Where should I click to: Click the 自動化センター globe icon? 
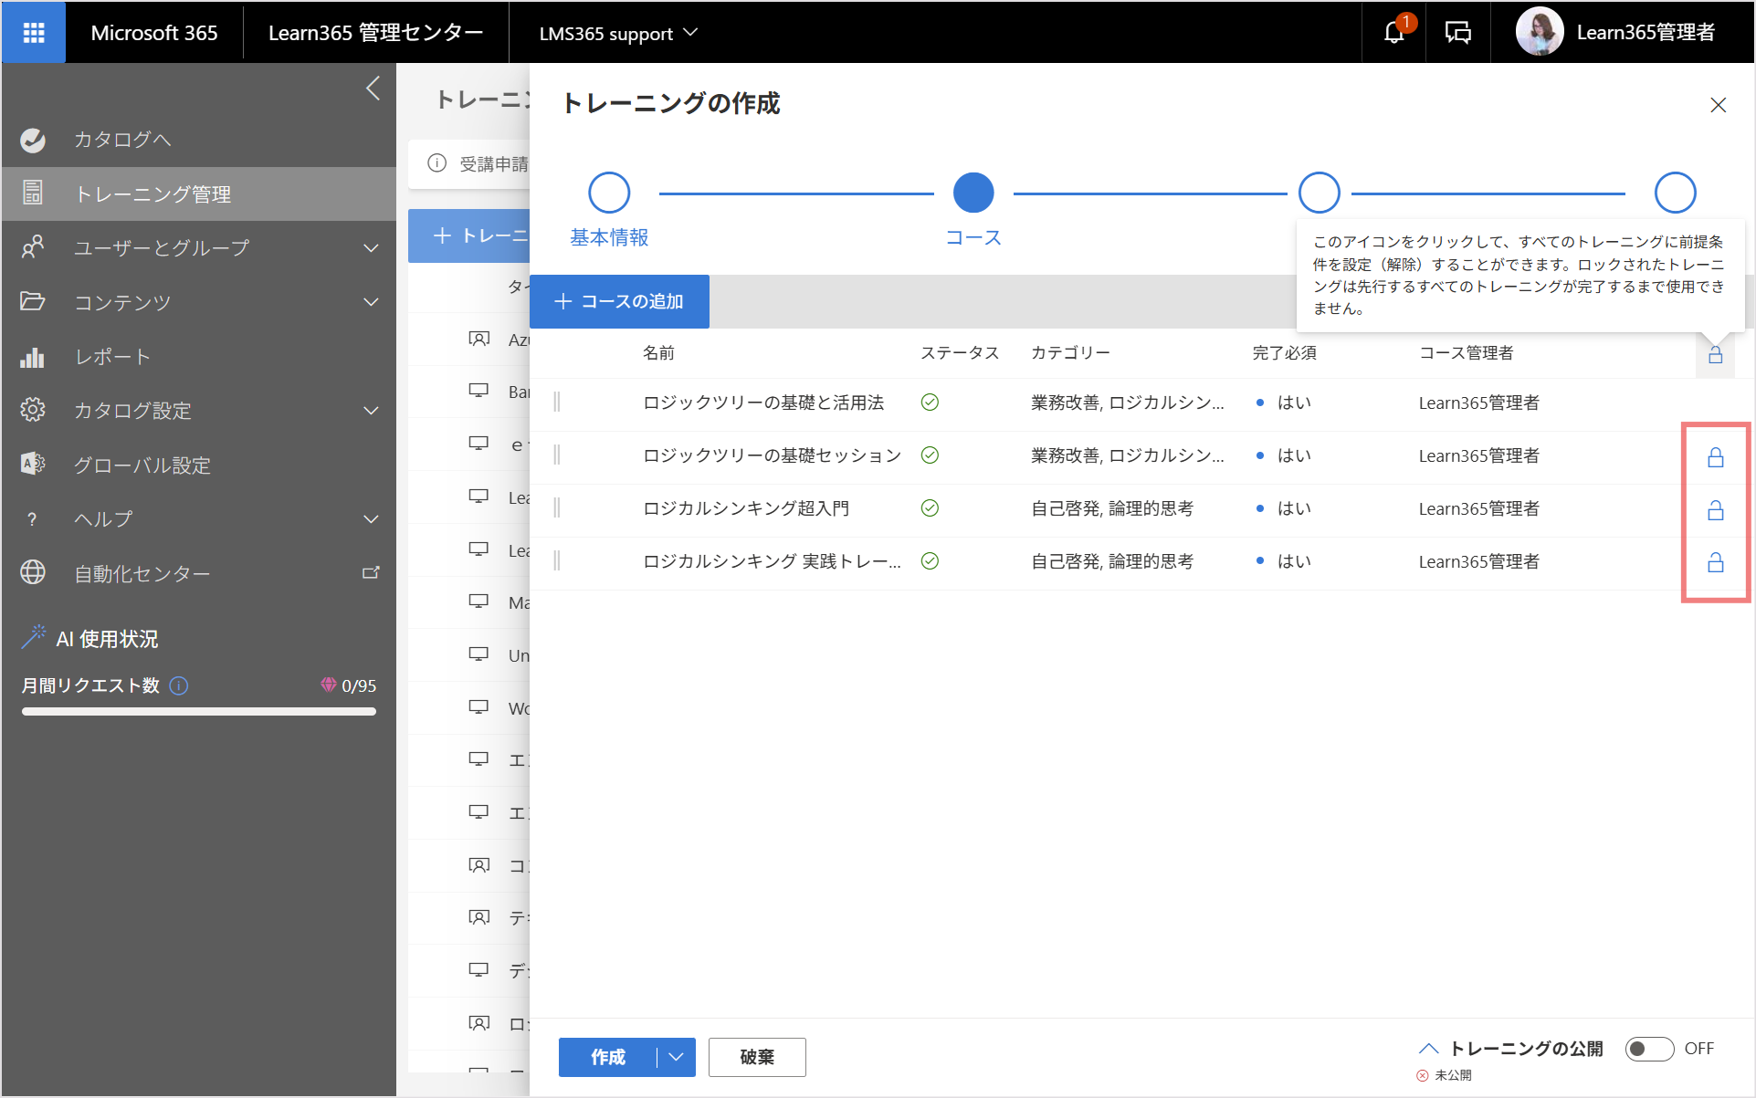pyautogui.click(x=33, y=572)
